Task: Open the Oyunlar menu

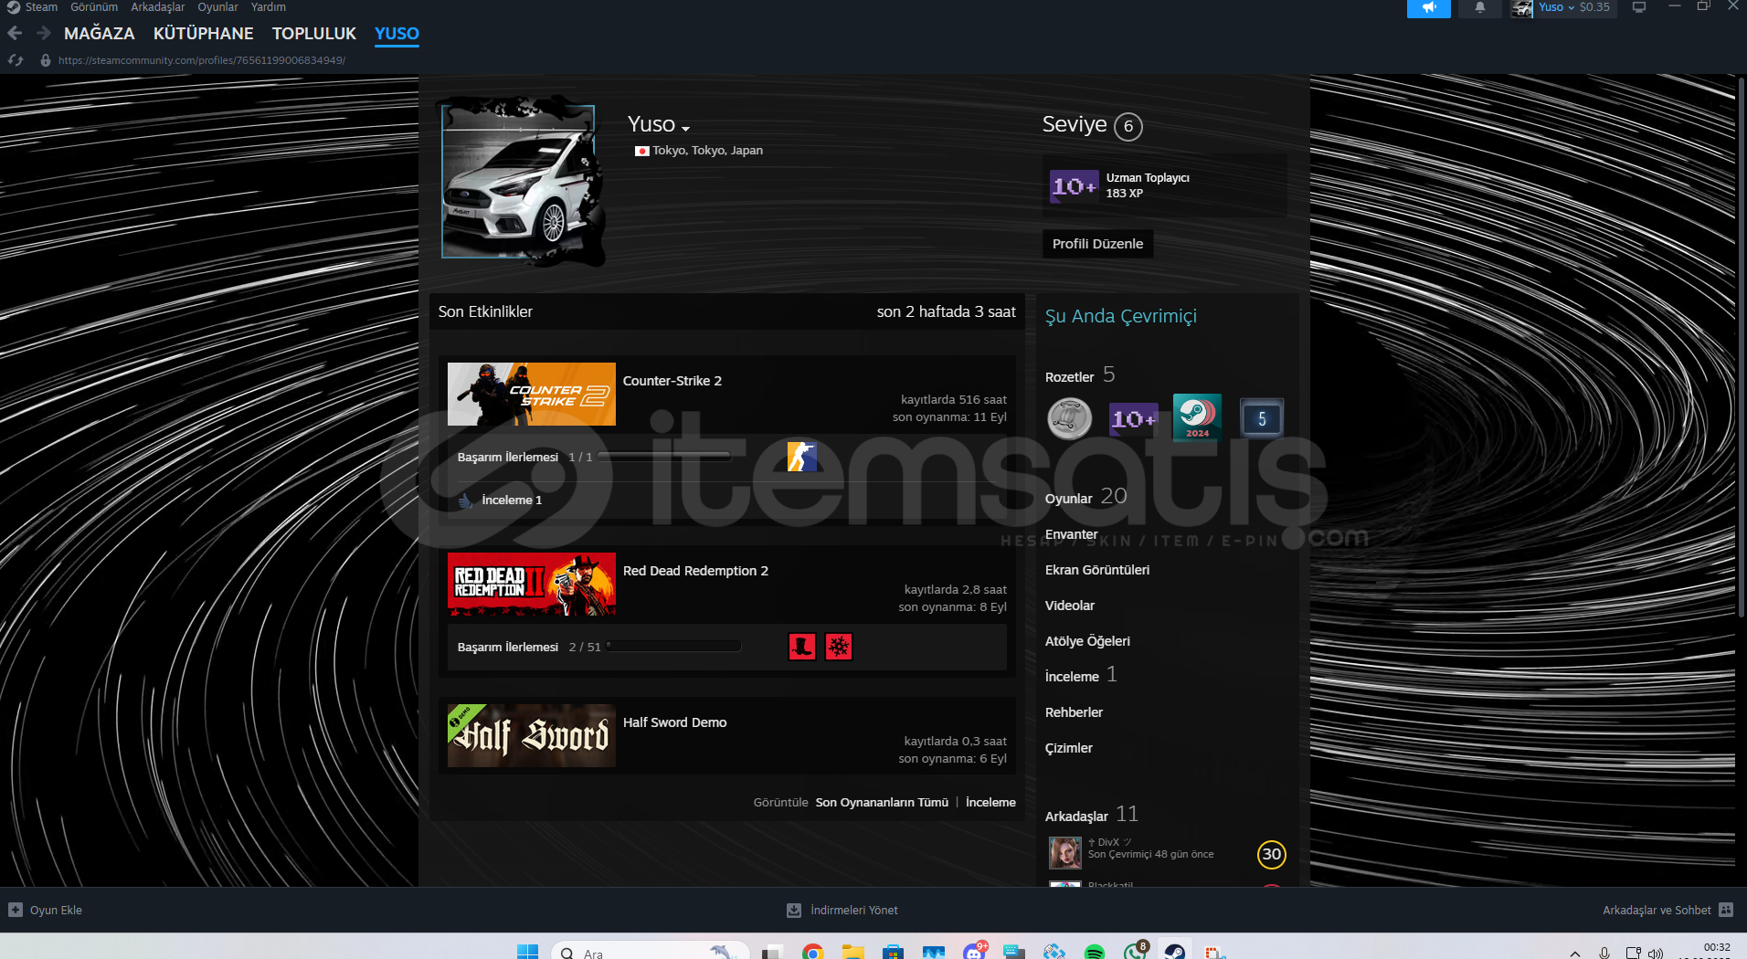Action: point(217,7)
